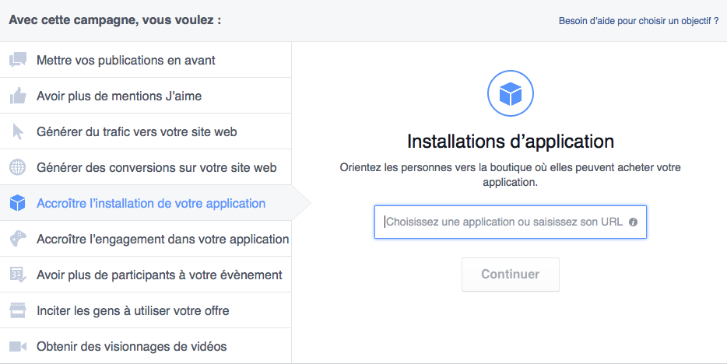
Task: Click the large circled cube icon
Action: [510, 94]
